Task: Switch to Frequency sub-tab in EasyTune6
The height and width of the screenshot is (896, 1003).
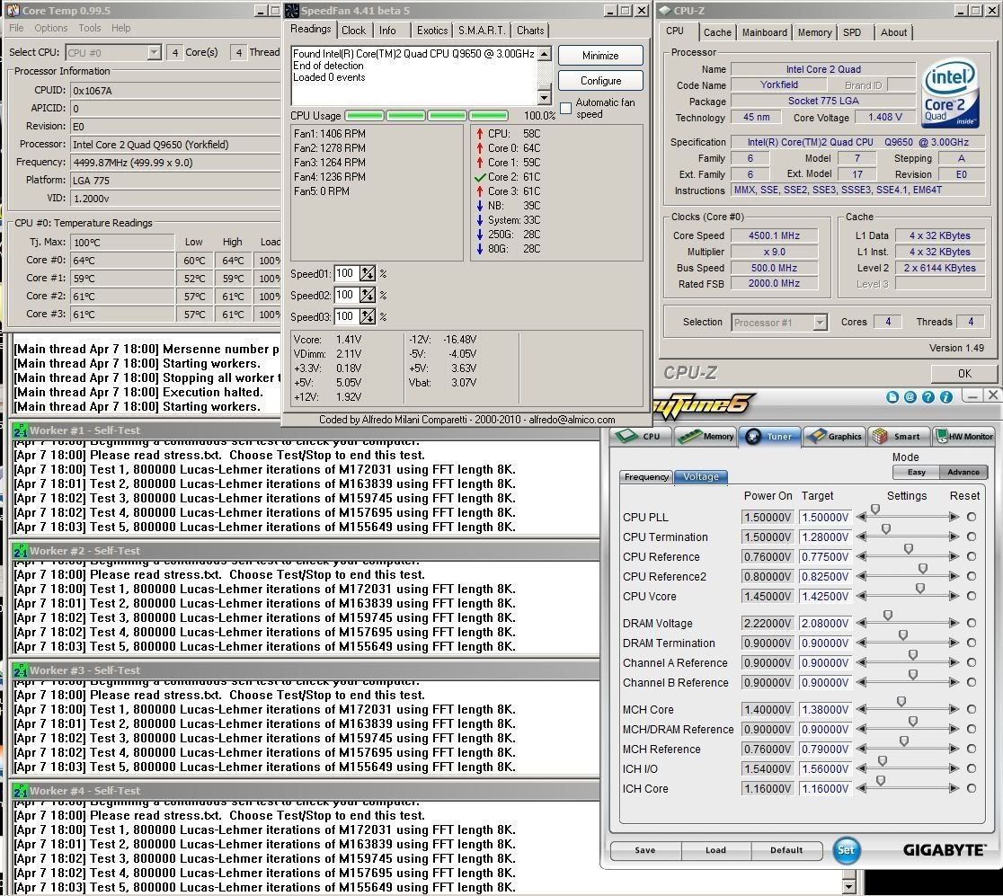Action: tap(646, 476)
